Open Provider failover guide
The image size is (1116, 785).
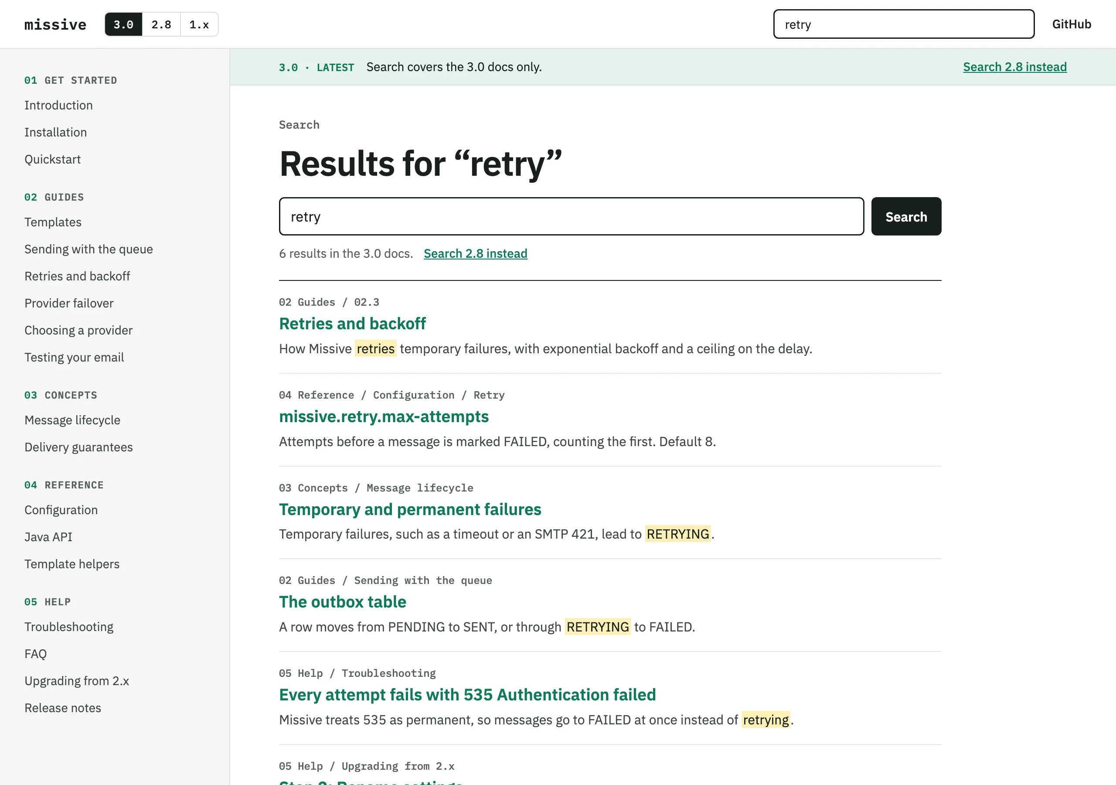tap(69, 303)
